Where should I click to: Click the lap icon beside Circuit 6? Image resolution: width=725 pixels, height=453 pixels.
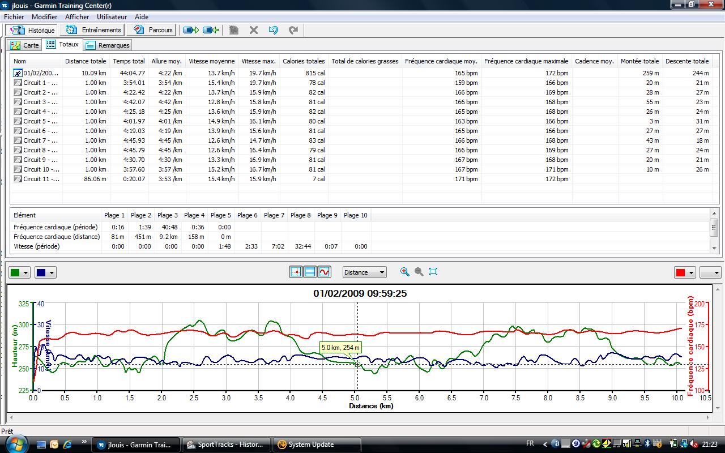[18, 131]
